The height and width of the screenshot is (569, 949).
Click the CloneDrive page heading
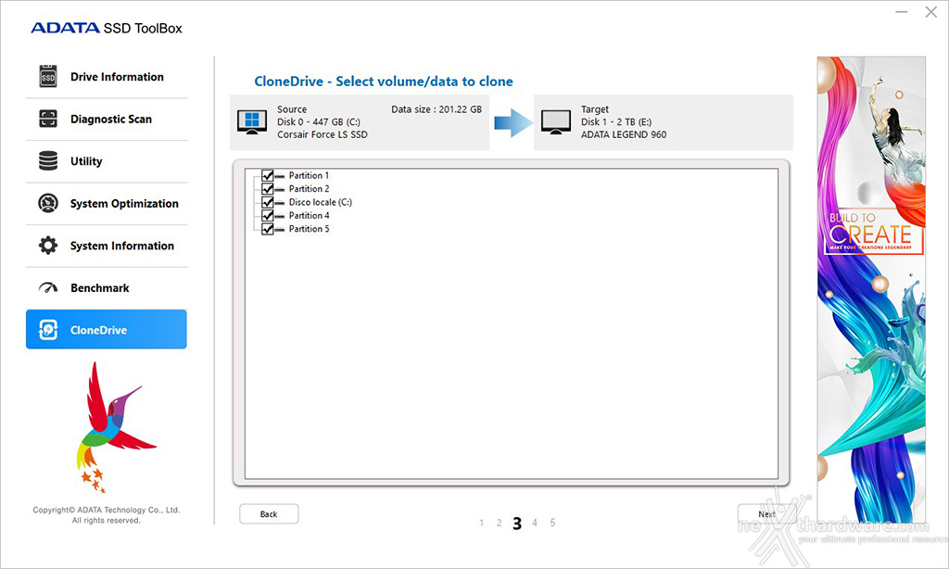coord(384,82)
